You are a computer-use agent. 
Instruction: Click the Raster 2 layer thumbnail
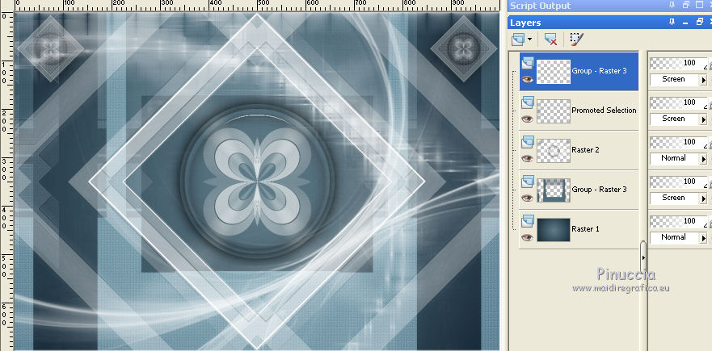554,151
